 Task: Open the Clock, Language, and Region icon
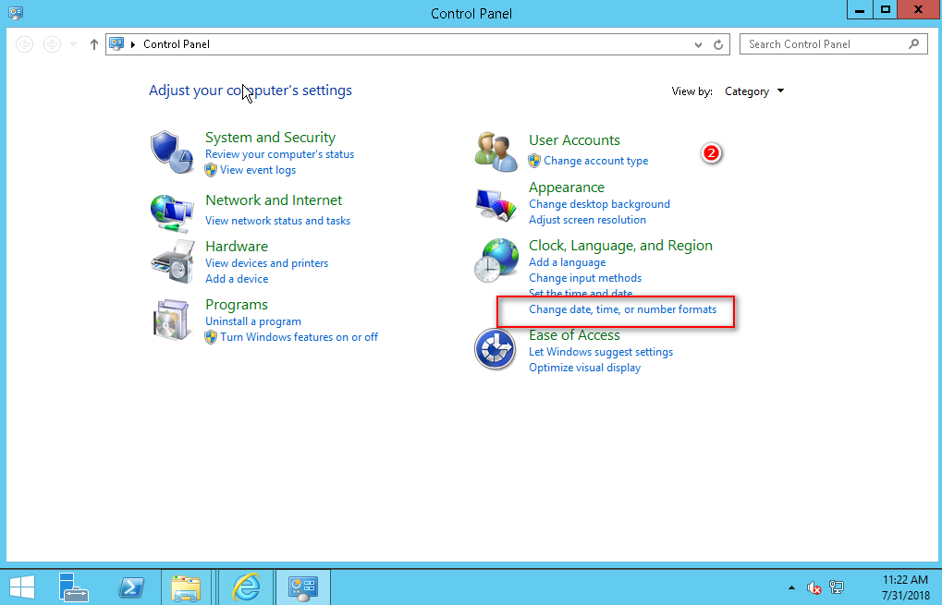coord(495,260)
